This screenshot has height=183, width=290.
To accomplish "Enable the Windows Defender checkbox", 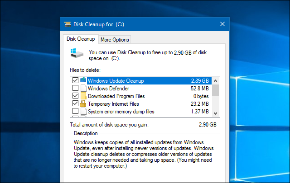I will [x=75, y=89].
